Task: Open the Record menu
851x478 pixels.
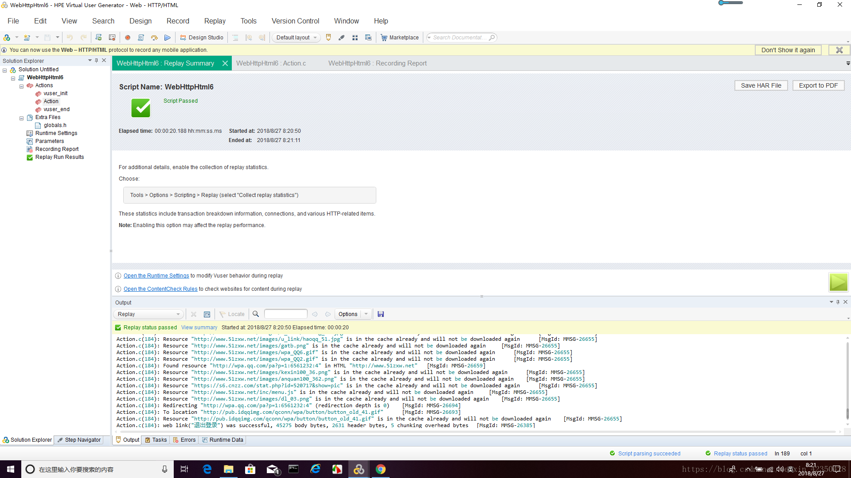Action: (x=178, y=21)
